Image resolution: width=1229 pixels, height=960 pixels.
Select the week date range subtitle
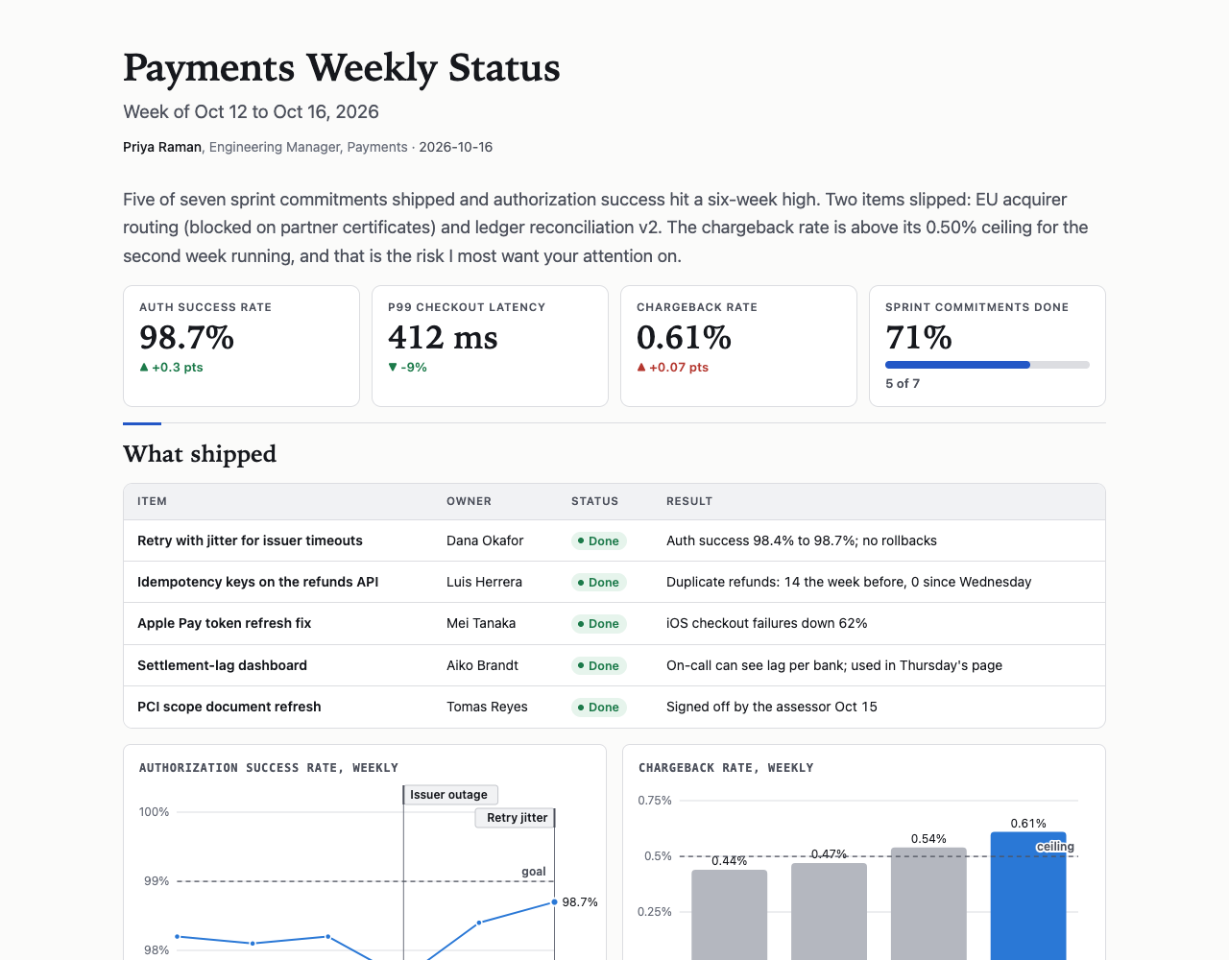(251, 111)
